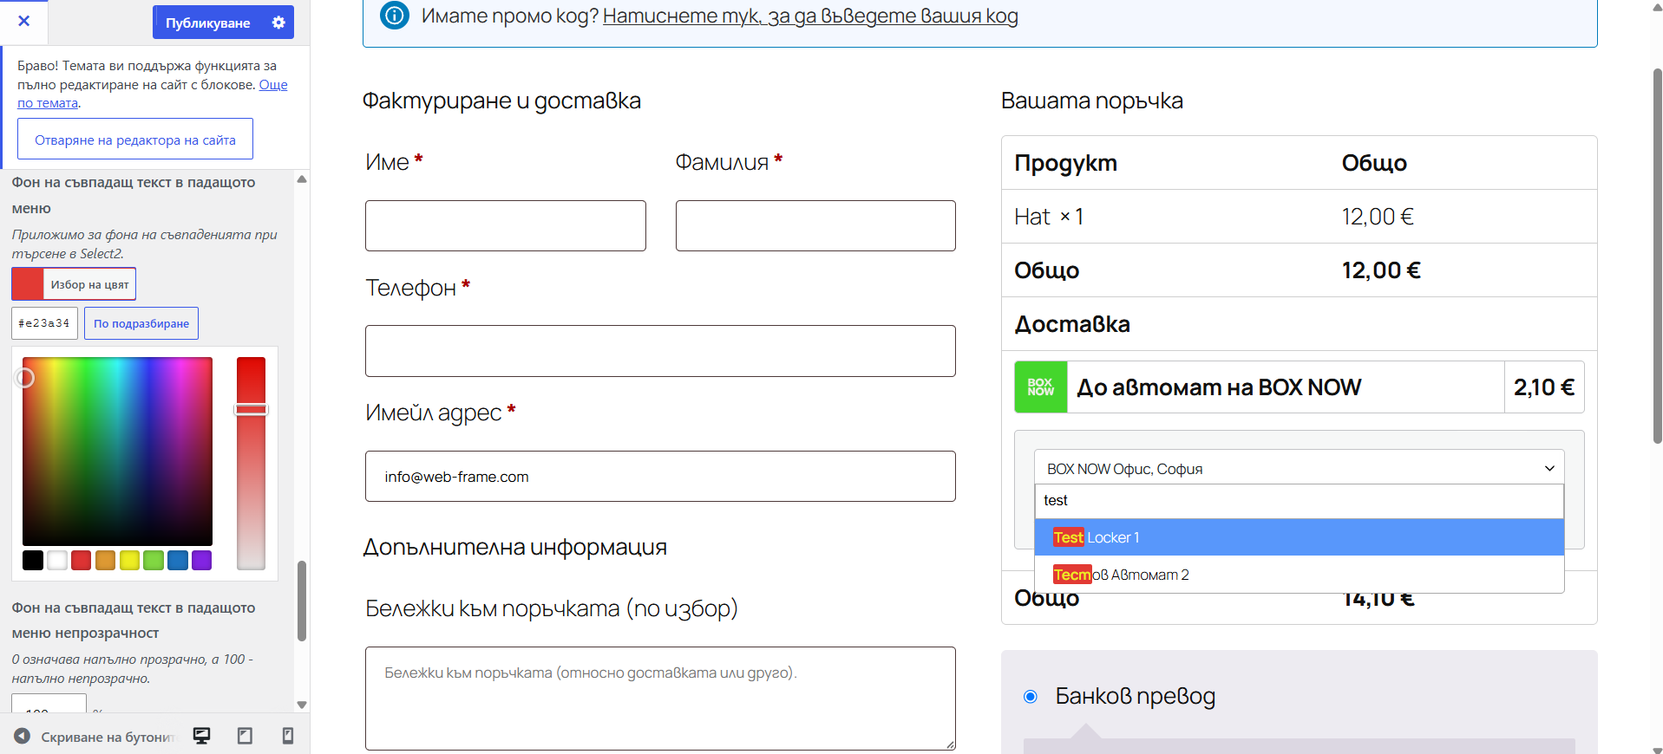Select the Банков превод payment option
Image resolution: width=1663 pixels, height=754 pixels.
[x=1031, y=696]
